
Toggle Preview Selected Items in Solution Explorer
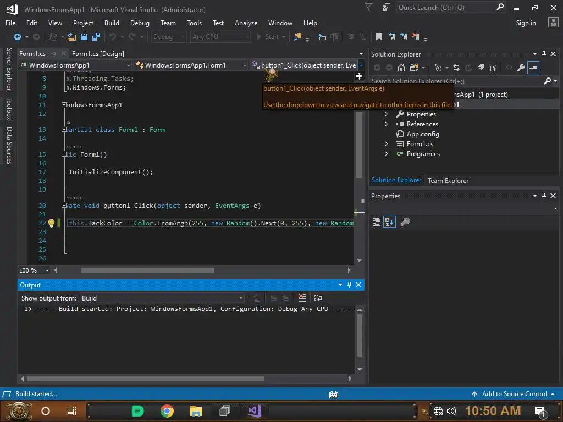[533, 68]
